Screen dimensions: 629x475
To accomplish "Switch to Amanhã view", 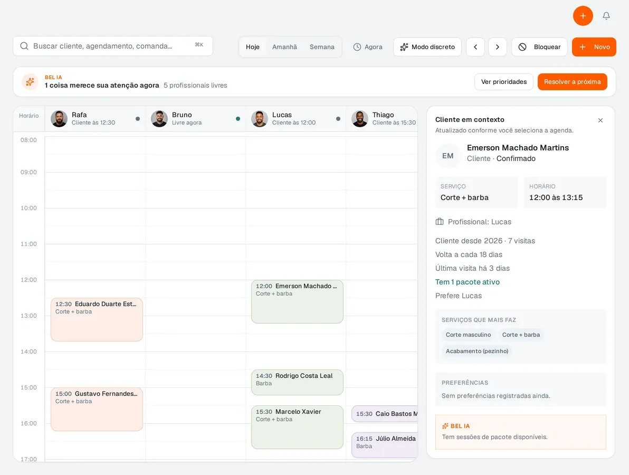I will (x=284, y=47).
